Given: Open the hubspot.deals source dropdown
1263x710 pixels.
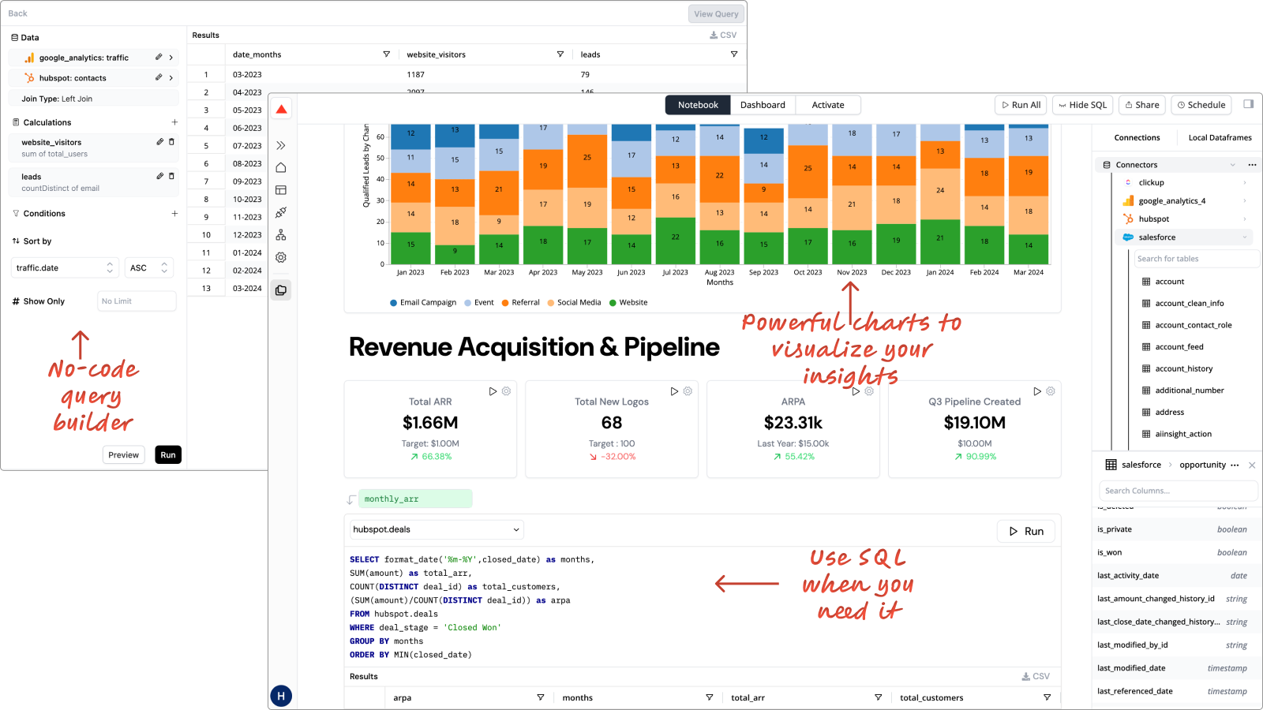Looking at the screenshot, I should [437, 530].
